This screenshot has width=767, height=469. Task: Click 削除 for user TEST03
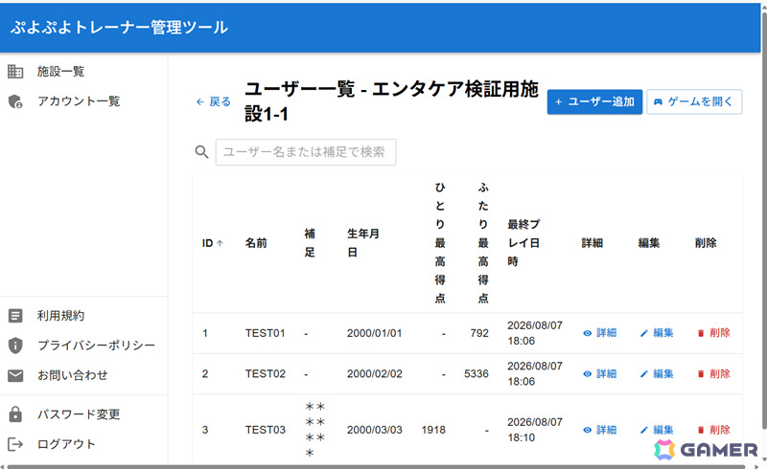pos(713,430)
